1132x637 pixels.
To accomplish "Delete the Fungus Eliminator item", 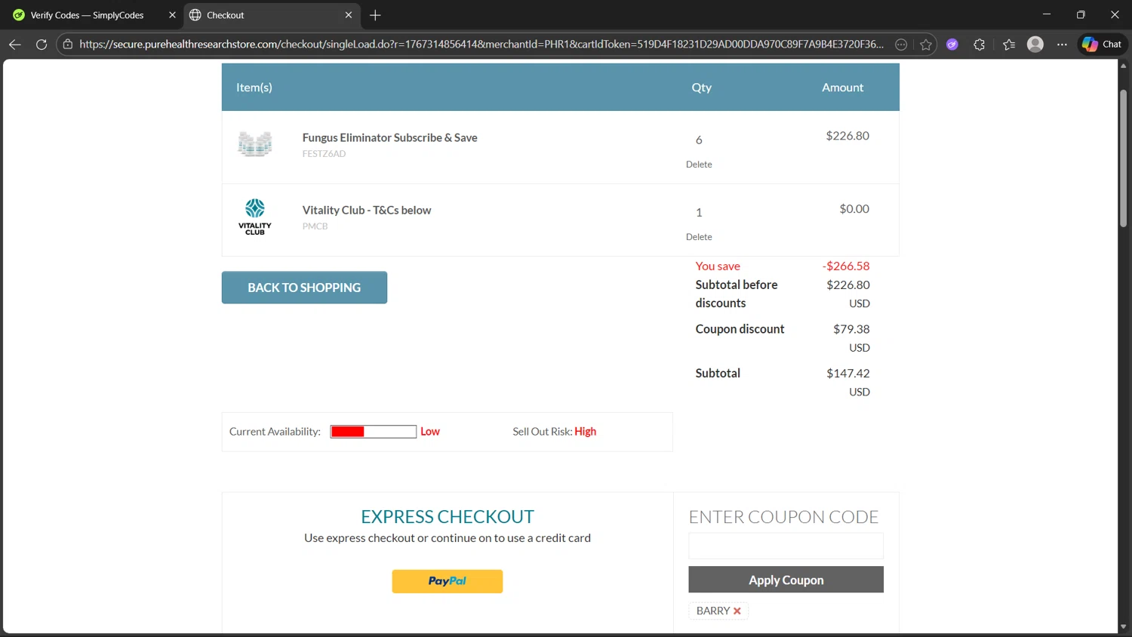I will (699, 165).
